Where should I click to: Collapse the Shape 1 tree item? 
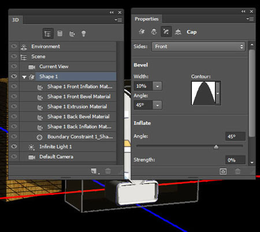tap(24, 77)
